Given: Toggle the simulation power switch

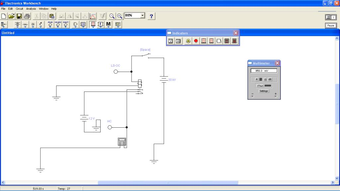Looking at the screenshot, I should 331,17.
